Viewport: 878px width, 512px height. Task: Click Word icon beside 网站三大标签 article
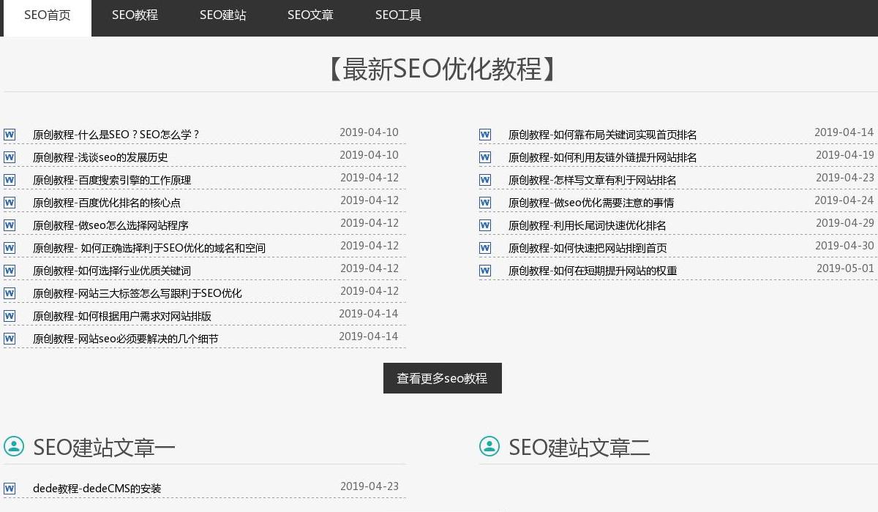pos(10,293)
